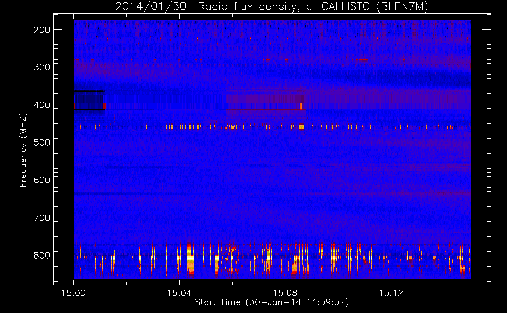Image resolution: width=507 pixels, height=313 pixels.
Task: Click the 600 frequency tick label
Action: click(42, 180)
